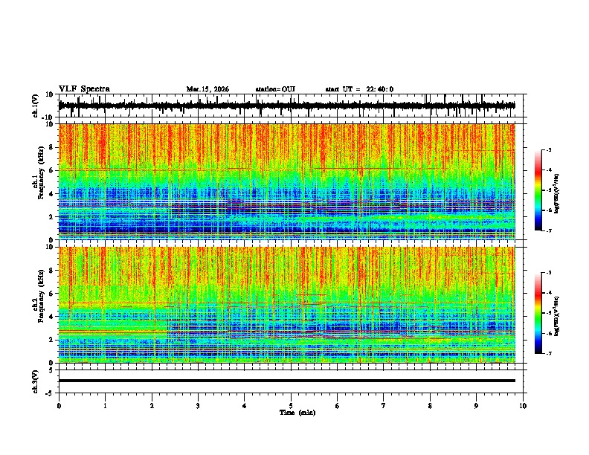Click the upper colorbar PSD unit label
The image size is (589, 455).
click(557, 193)
